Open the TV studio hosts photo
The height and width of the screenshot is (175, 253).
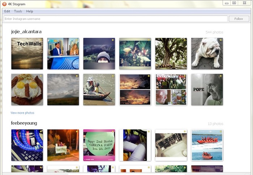pyautogui.click(x=63, y=54)
